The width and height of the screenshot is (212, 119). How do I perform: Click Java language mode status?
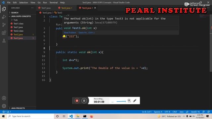point(182,112)
